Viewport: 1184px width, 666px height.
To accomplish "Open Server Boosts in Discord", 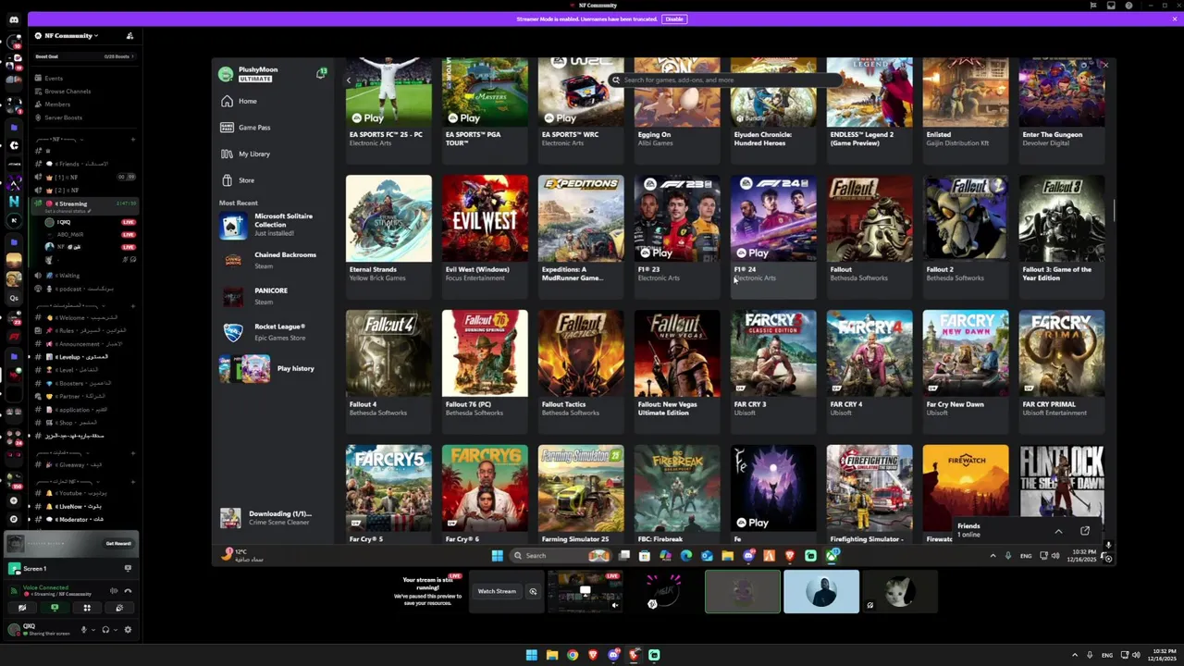I will click(x=63, y=117).
